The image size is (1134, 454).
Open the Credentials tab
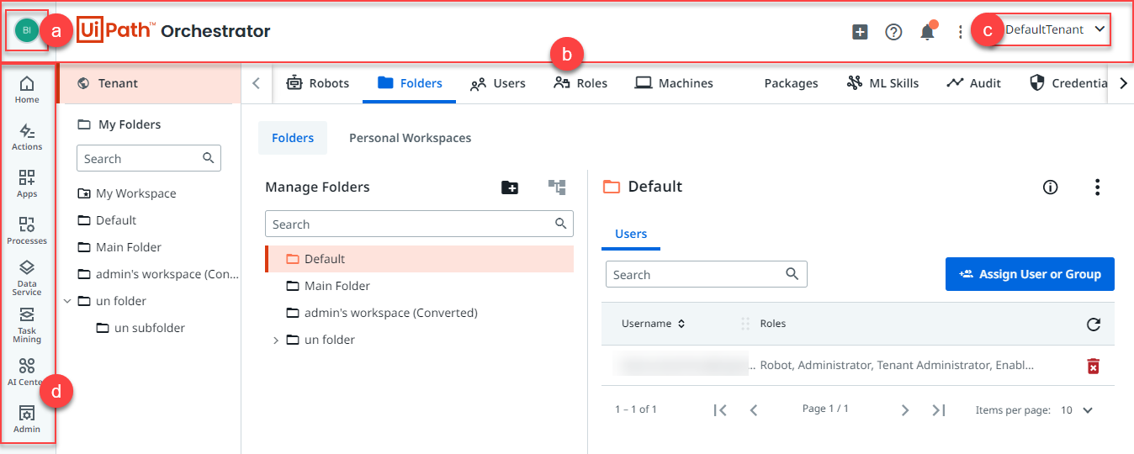pos(1068,83)
